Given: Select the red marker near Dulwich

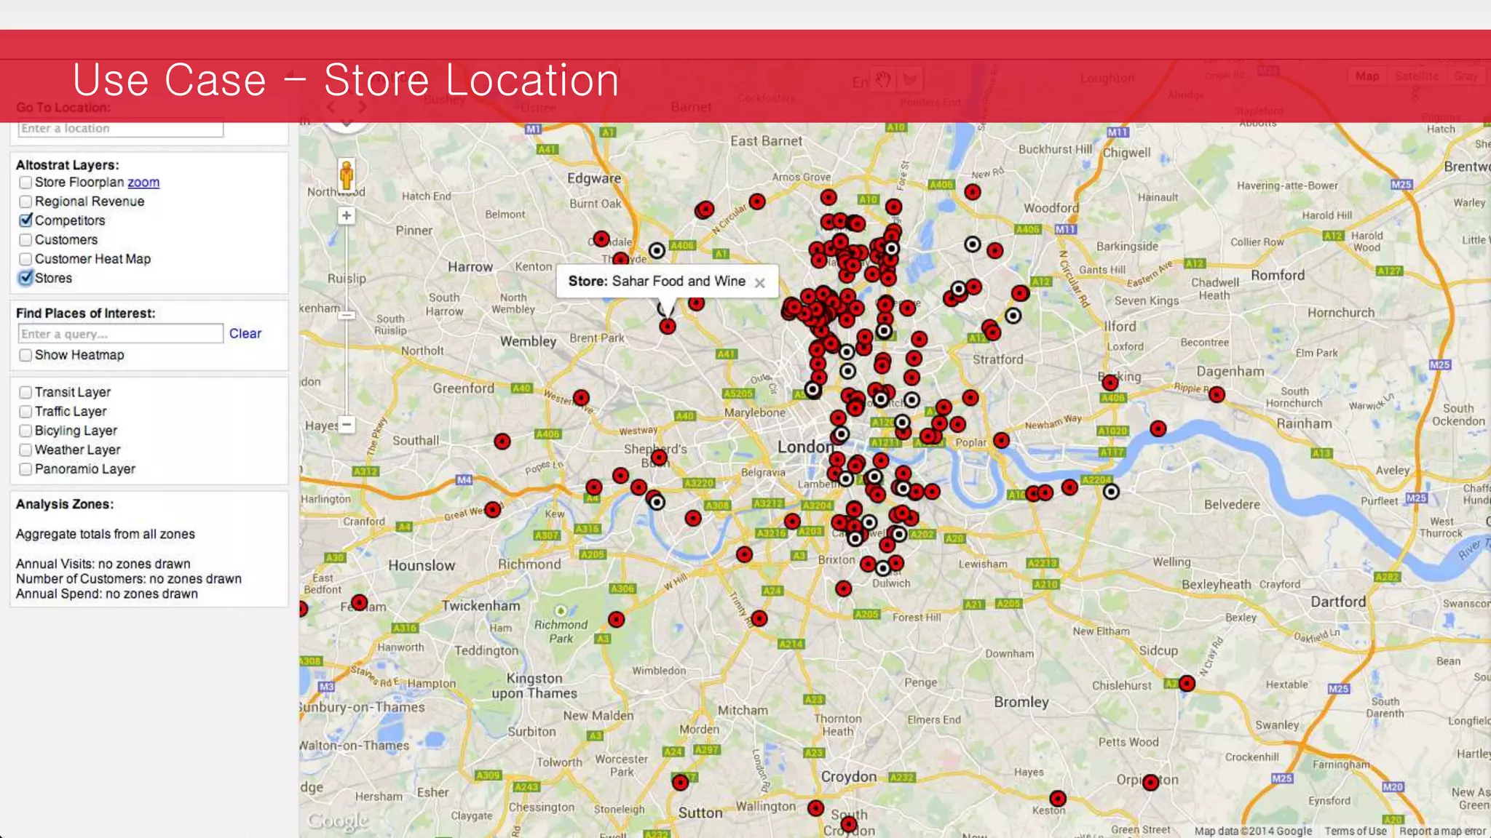Looking at the screenshot, I should (896, 563).
